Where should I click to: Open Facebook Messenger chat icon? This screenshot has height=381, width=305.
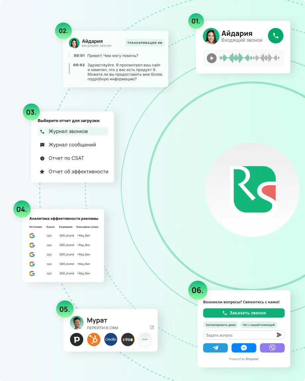click(244, 348)
